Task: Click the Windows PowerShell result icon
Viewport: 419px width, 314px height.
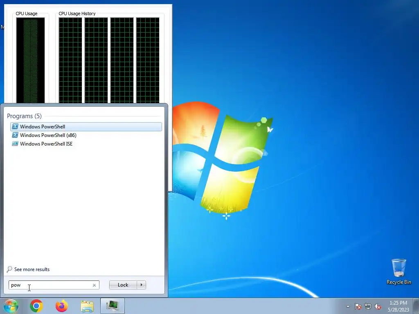Action: tap(15, 127)
